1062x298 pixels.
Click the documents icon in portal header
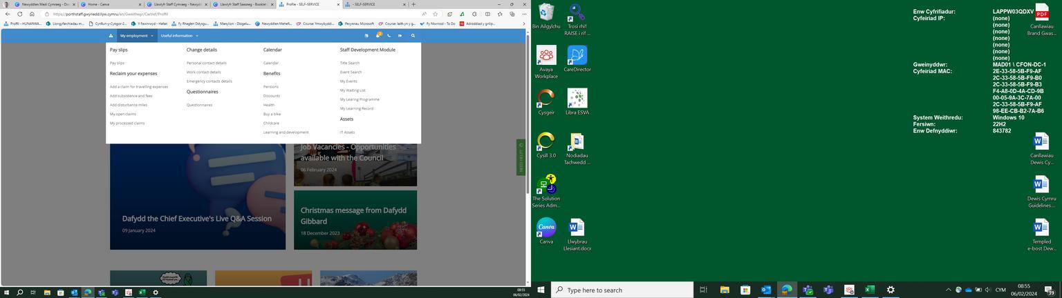tap(366, 36)
